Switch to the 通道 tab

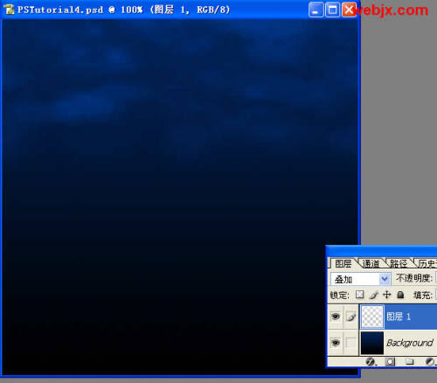pyautogui.click(x=371, y=264)
